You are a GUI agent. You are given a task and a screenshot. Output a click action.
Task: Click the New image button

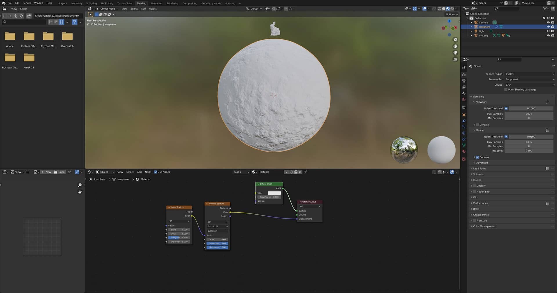point(46,172)
